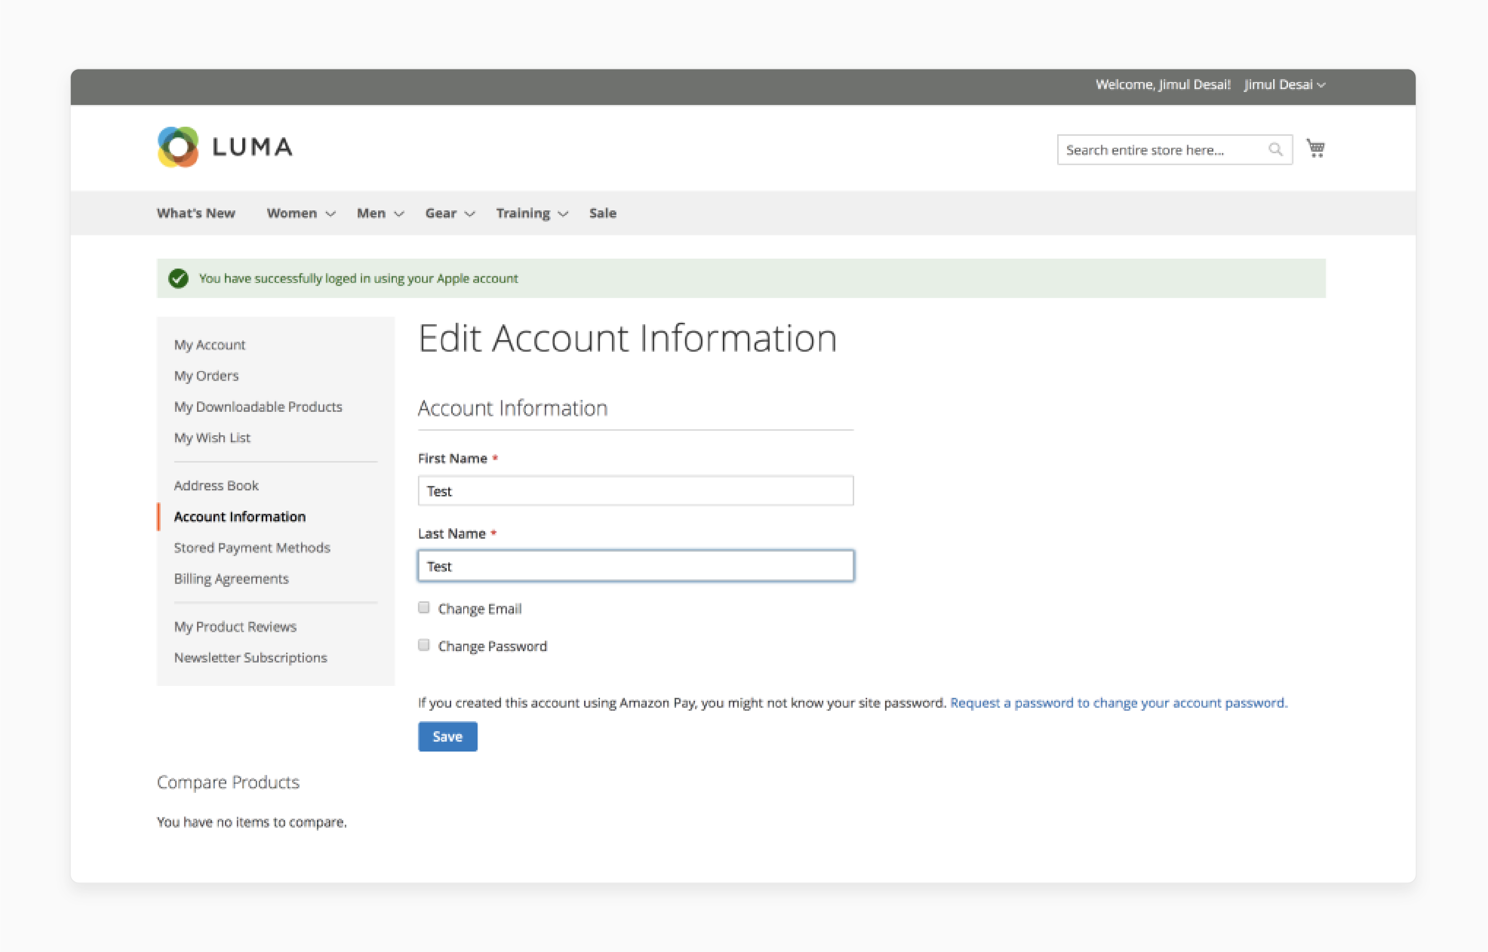Click the search magnifier icon

tap(1275, 150)
